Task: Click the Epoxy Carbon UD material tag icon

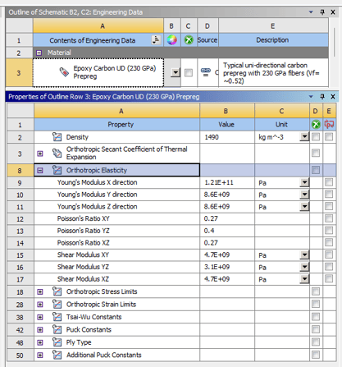Action: 64,72
